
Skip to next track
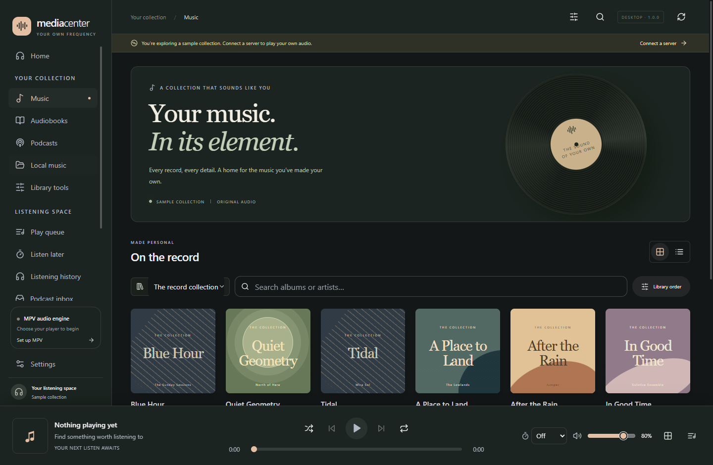click(381, 428)
